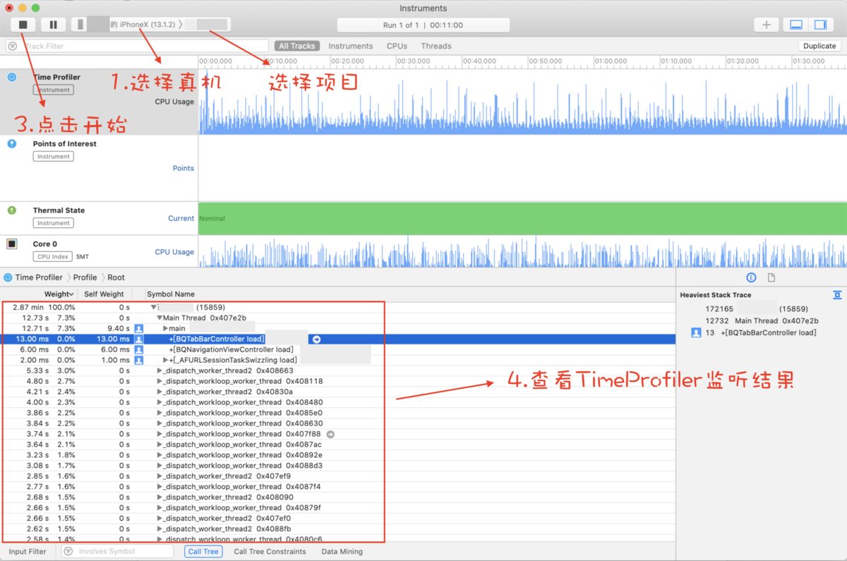Viewport: 847px width, 561px height.
Task: Open the Extended Detail view icon
Action: coord(750,277)
